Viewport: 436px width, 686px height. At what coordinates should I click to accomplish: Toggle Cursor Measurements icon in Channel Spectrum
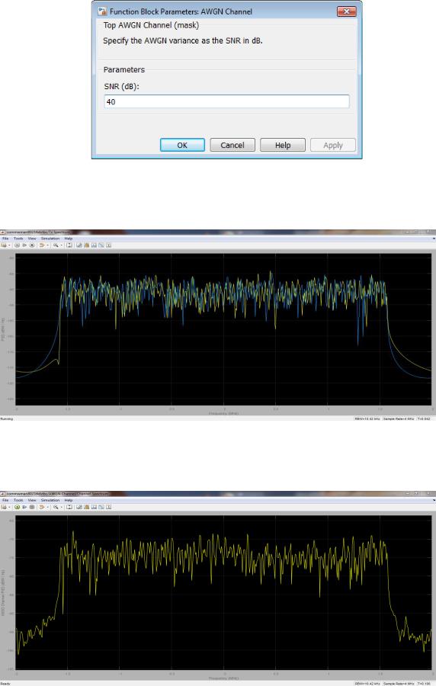tap(87, 507)
